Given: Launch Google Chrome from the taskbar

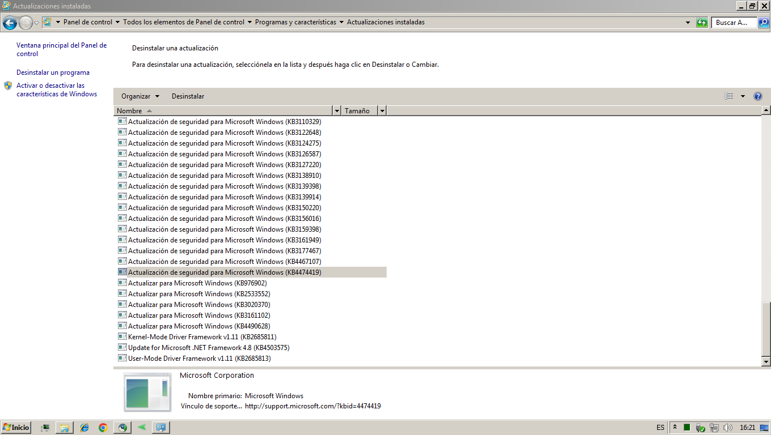Looking at the screenshot, I should 103,428.
